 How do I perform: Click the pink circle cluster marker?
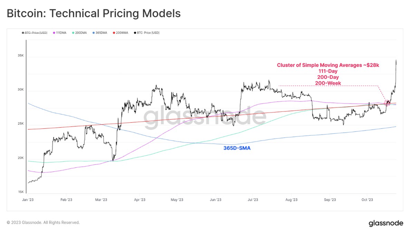pos(387,103)
